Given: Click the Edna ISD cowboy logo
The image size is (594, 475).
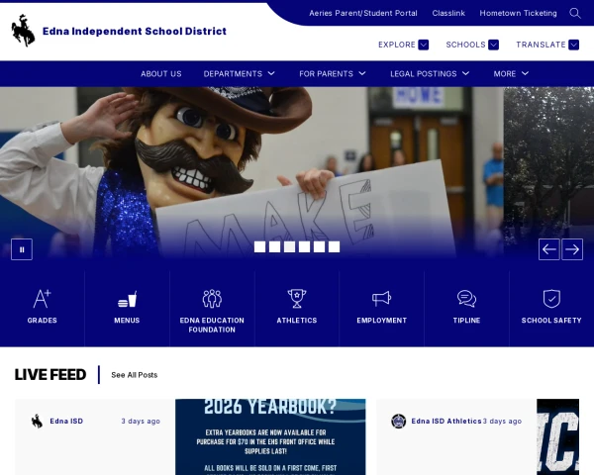Looking at the screenshot, I should [x=23, y=31].
